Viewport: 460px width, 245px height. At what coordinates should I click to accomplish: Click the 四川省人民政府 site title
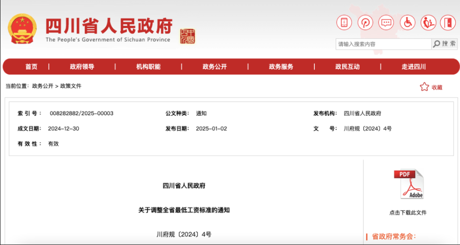pyautogui.click(x=109, y=26)
